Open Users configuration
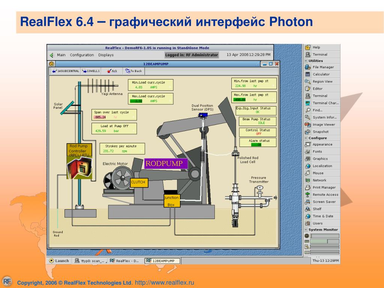This screenshot has height=288, width=384. [322, 223]
